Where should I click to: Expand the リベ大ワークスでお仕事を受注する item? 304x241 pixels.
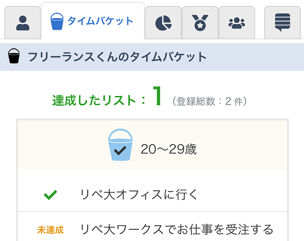[x=152, y=227]
